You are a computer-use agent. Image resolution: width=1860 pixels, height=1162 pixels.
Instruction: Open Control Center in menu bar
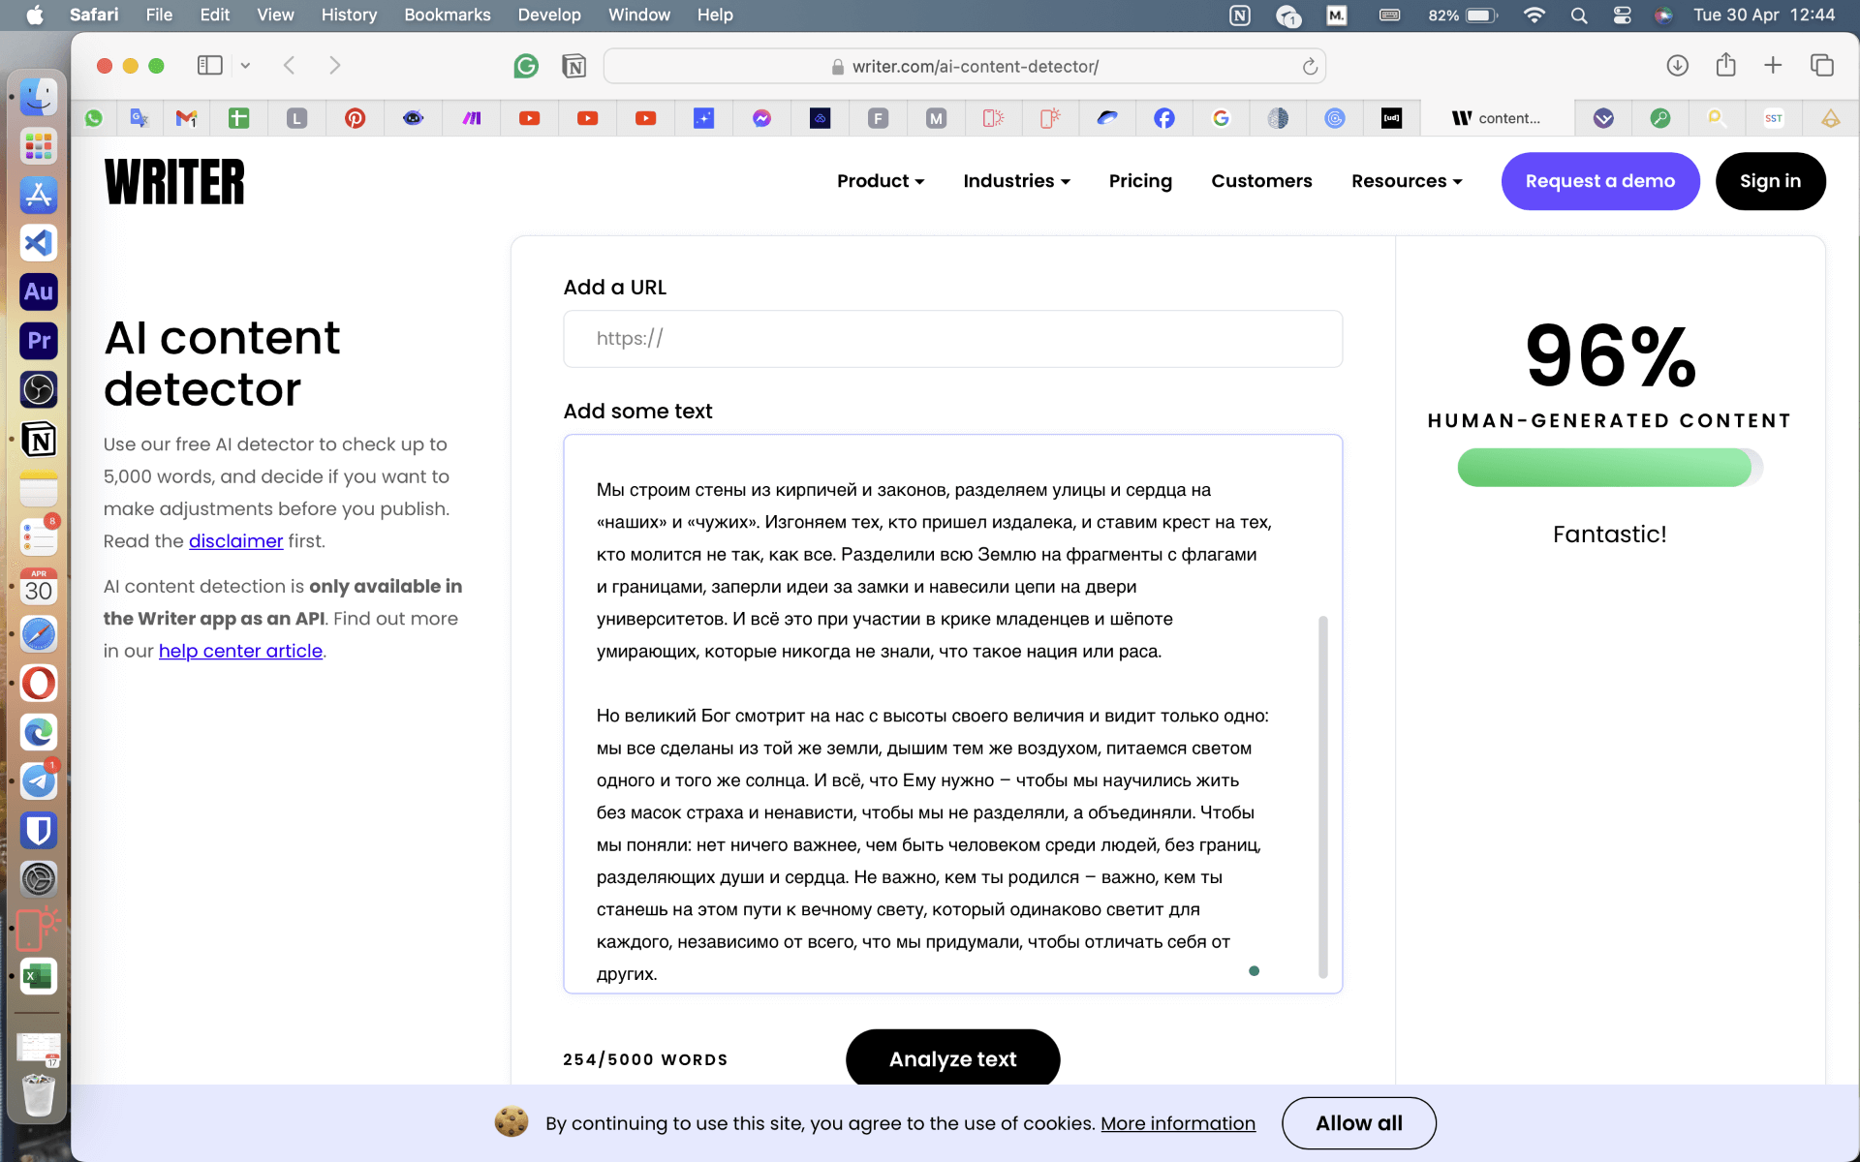(x=1622, y=15)
